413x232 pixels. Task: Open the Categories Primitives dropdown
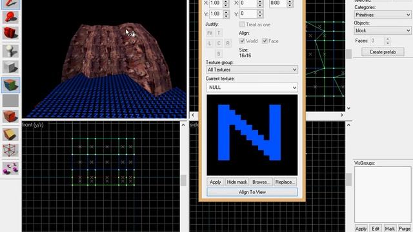[383, 15]
